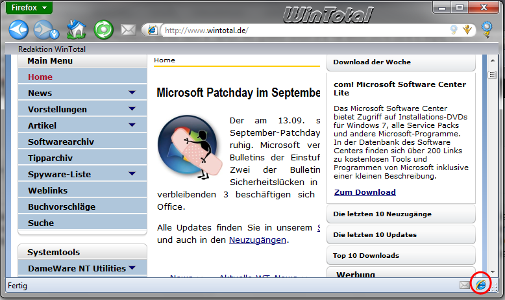
Task: Open Softwarearchiv from the Main Menu
Action: 82,142
